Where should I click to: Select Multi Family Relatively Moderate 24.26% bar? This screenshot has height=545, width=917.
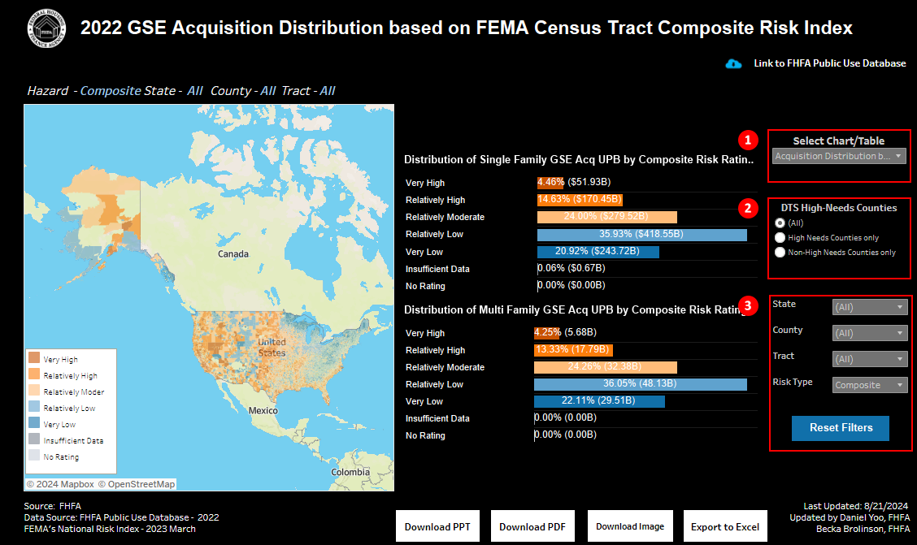pyautogui.click(x=606, y=367)
